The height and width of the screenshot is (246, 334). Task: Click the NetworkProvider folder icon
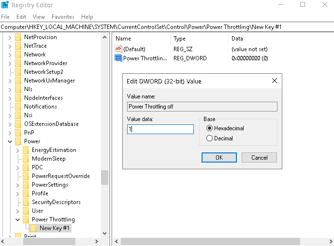tap(18, 63)
